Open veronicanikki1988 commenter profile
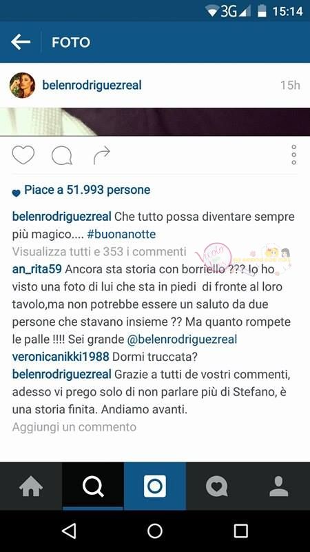Viewport: 310px width, 552px height. (x=61, y=357)
